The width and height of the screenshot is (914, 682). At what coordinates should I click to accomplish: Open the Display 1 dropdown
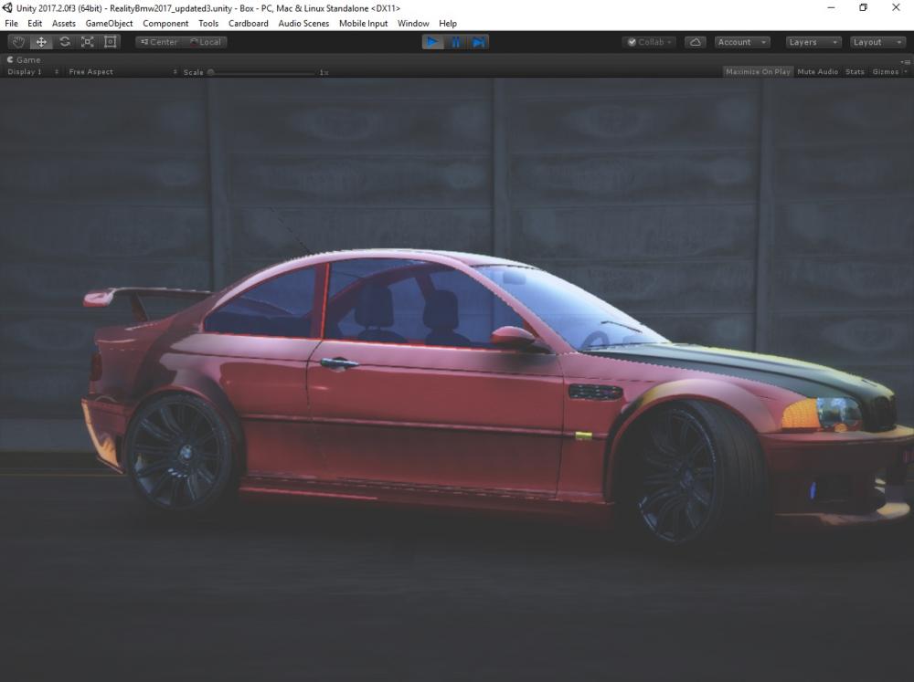click(x=33, y=71)
